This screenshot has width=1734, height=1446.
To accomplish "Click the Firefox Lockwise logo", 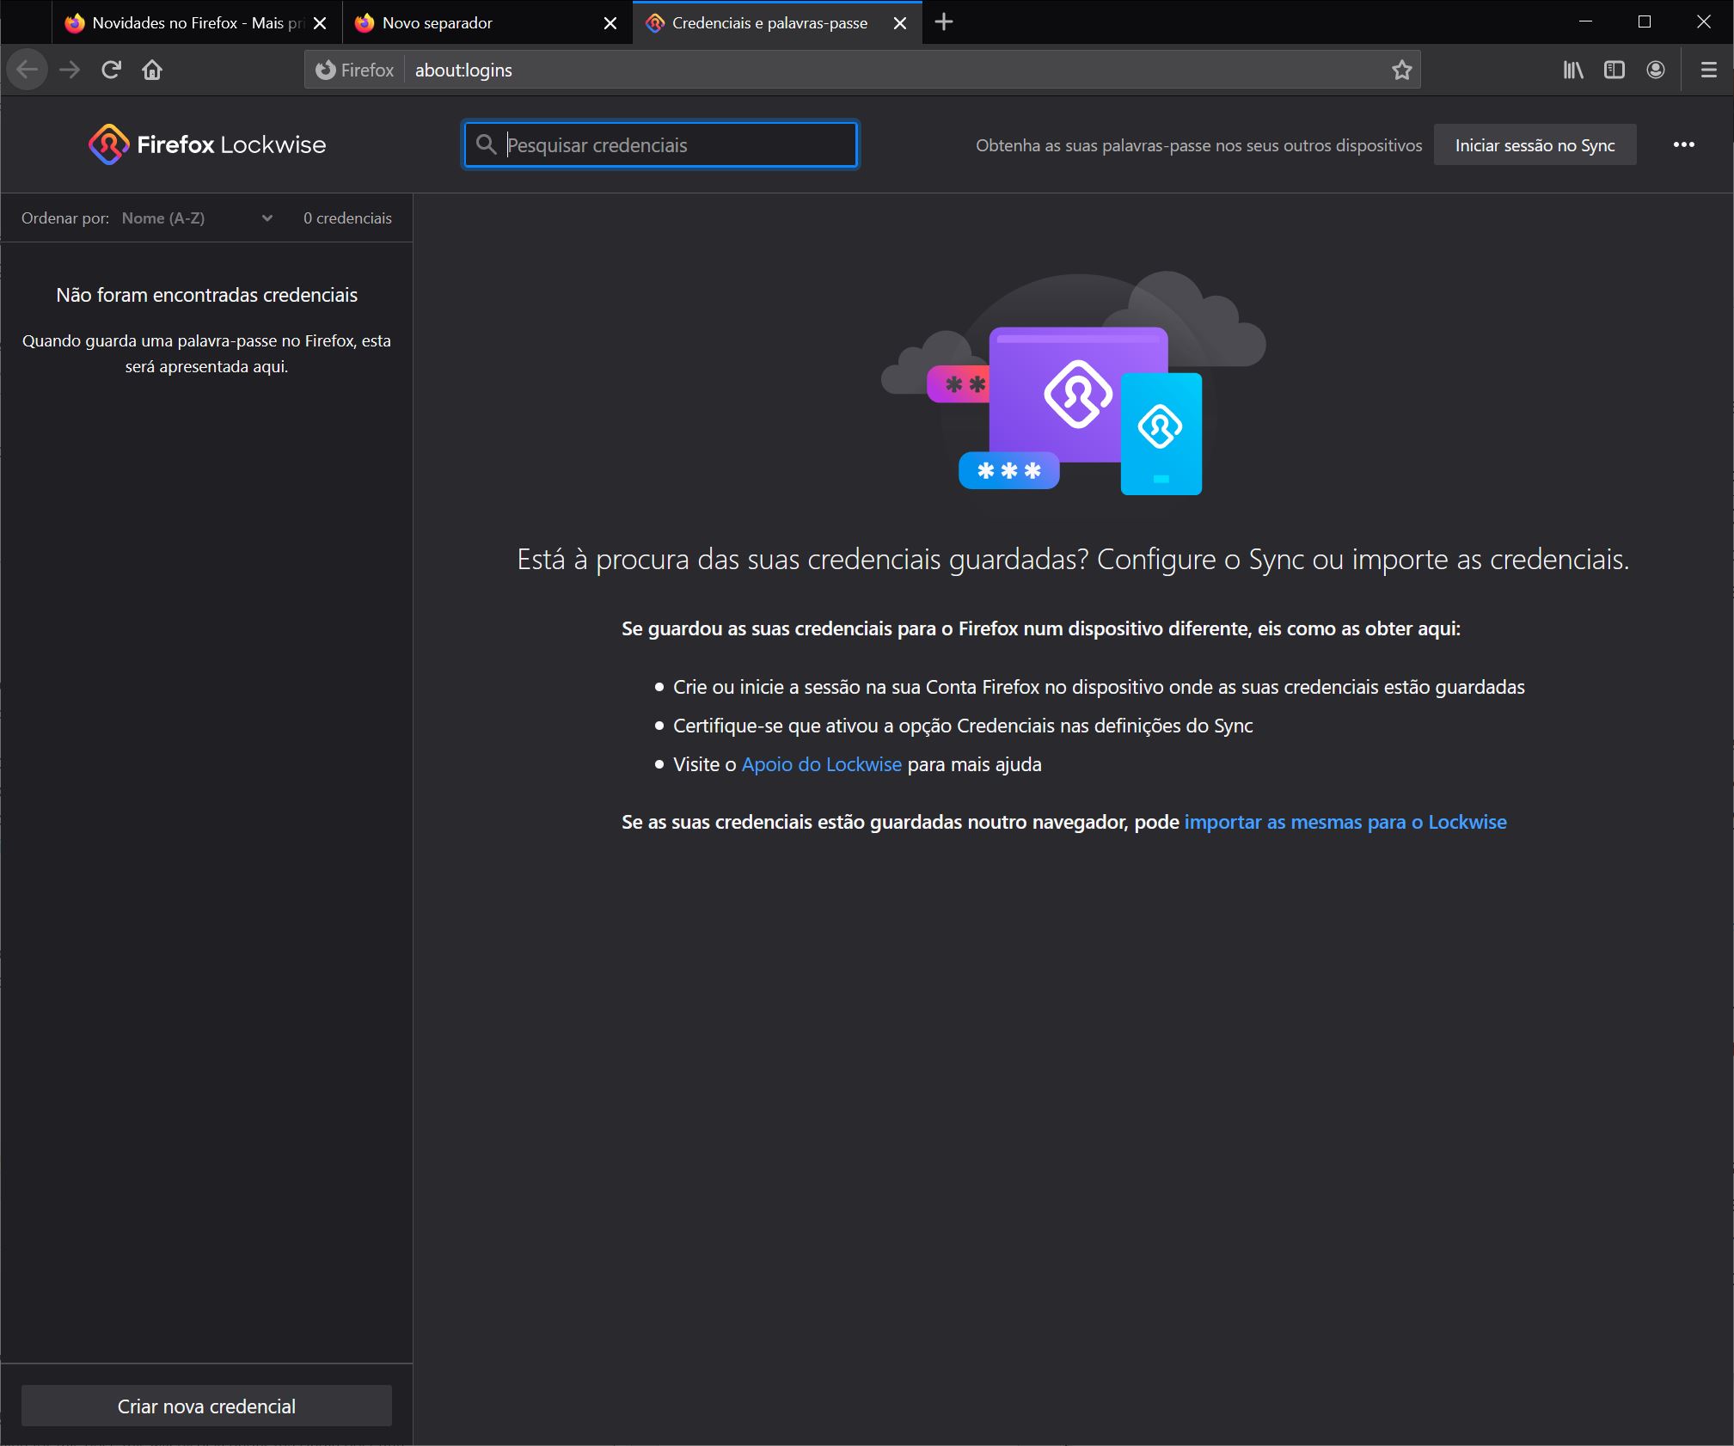I will (x=207, y=144).
